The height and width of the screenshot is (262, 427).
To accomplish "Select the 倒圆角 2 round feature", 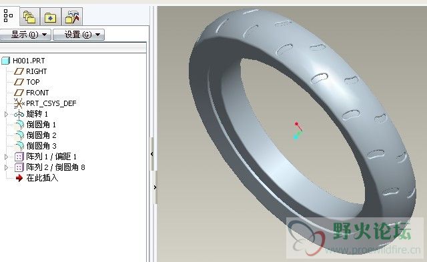I will pos(35,135).
